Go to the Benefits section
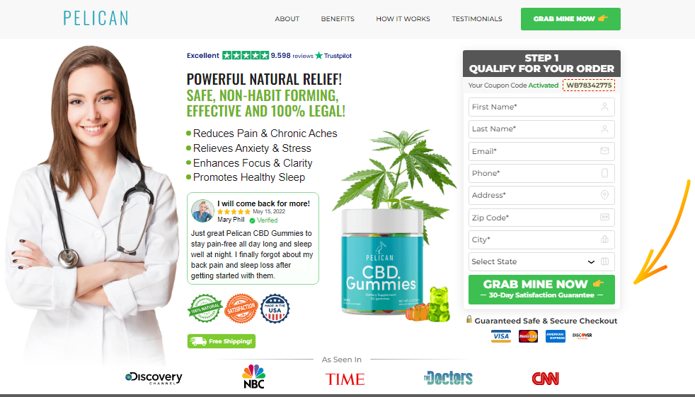Image resolution: width=695 pixels, height=397 pixels. (x=338, y=19)
